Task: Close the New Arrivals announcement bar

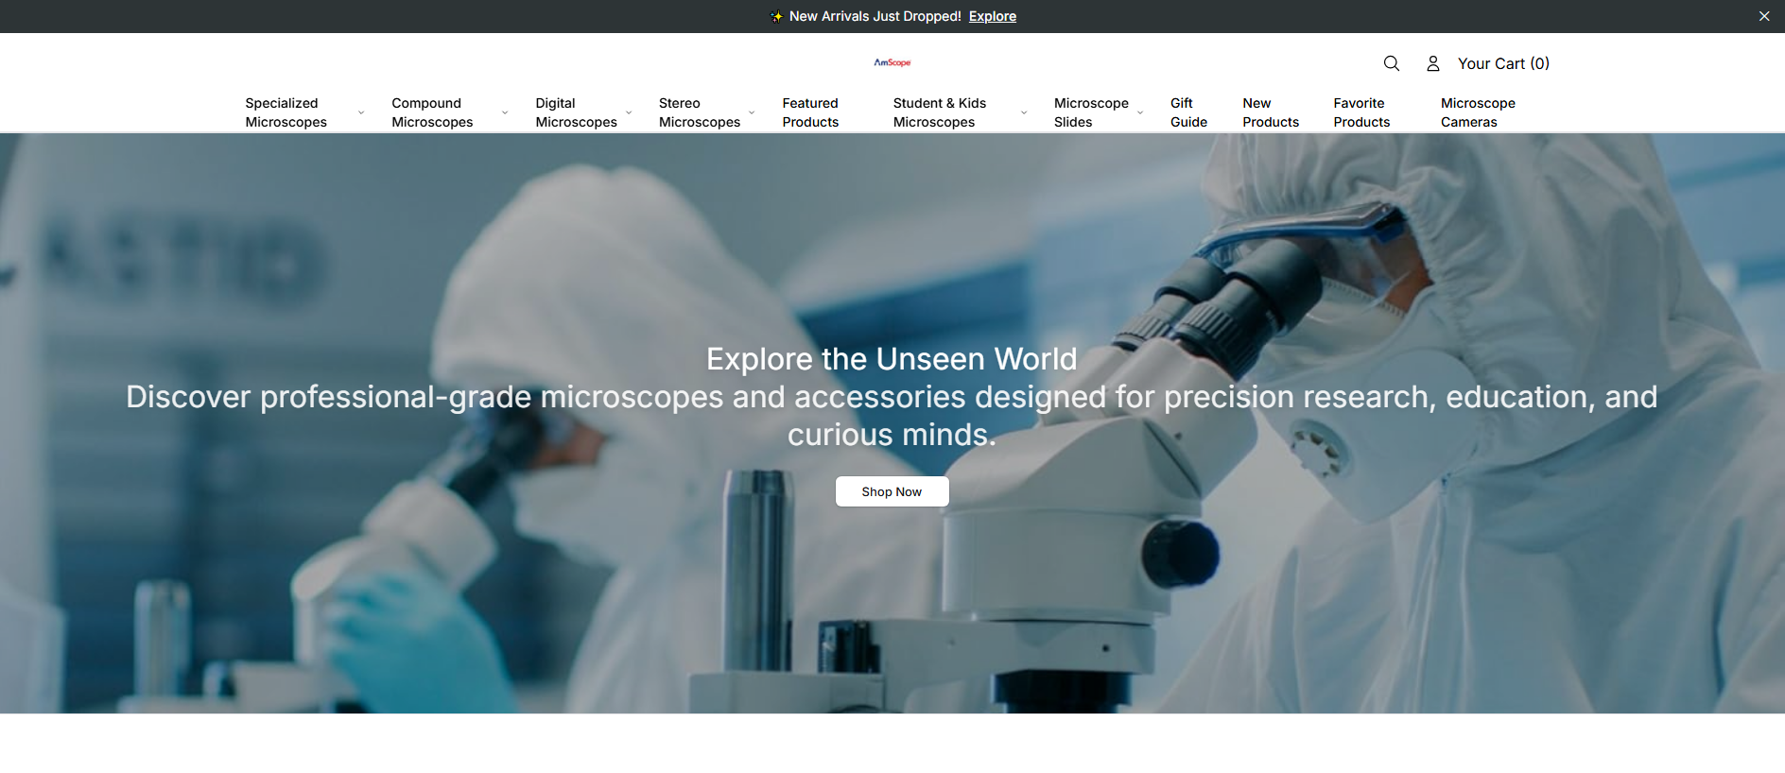Action: pyautogui.click(x=1764, y=16)
